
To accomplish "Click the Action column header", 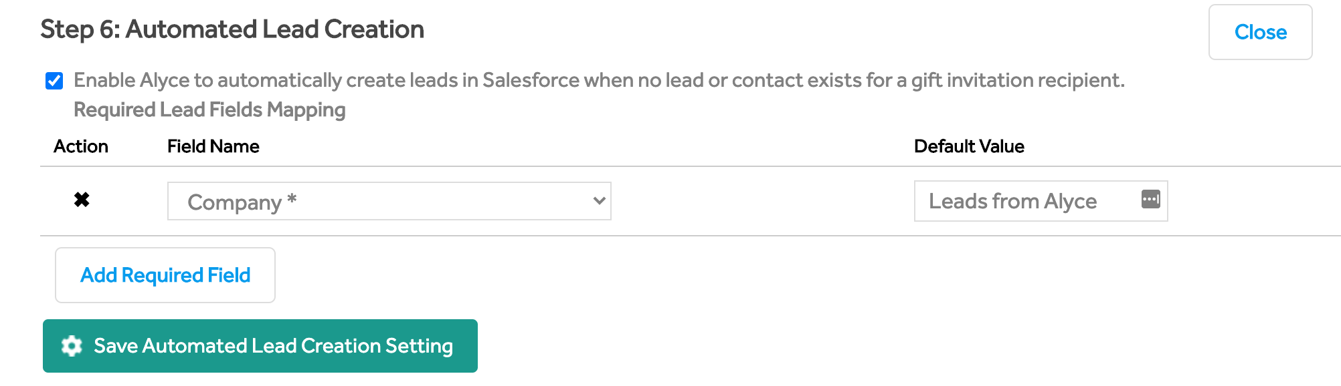I will pyautogui.click(x=81, y=146).
